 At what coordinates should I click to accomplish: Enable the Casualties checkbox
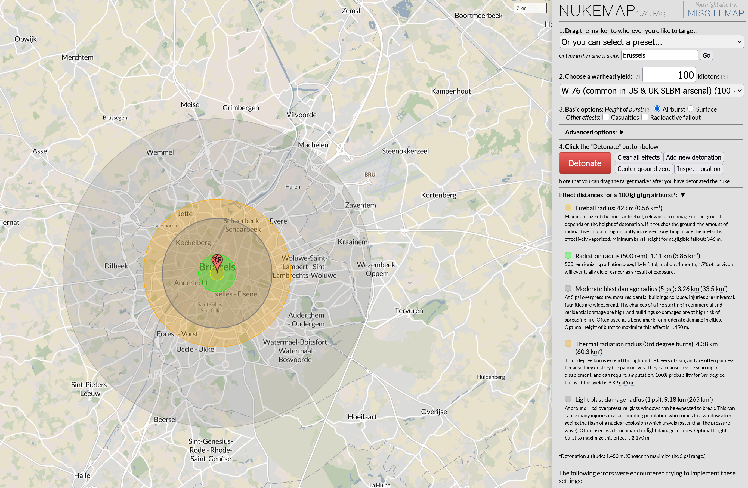point(606,117)
